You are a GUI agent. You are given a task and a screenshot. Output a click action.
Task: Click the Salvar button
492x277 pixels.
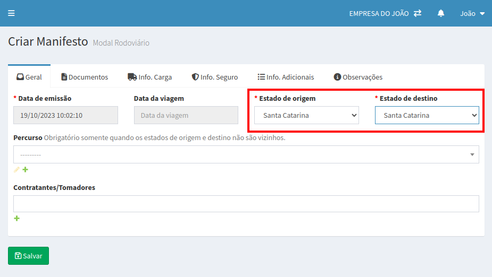pyautogui.click(x=28, y=256)
